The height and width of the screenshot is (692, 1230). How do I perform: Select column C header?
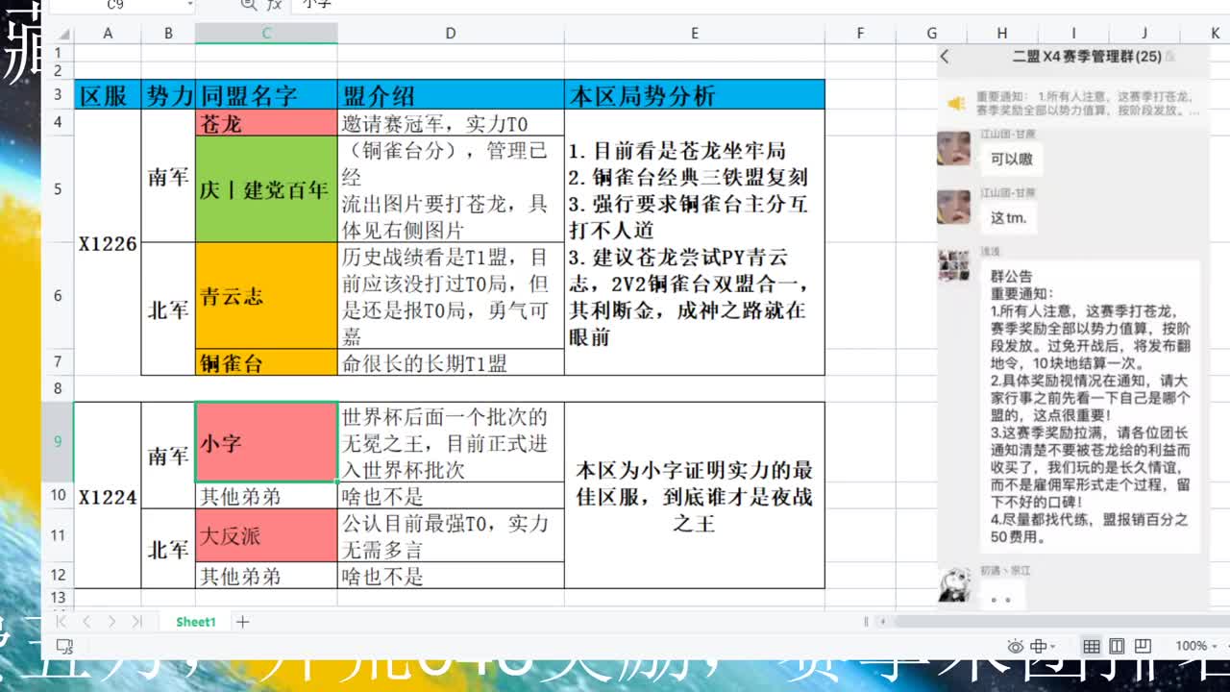coord(266,34)
